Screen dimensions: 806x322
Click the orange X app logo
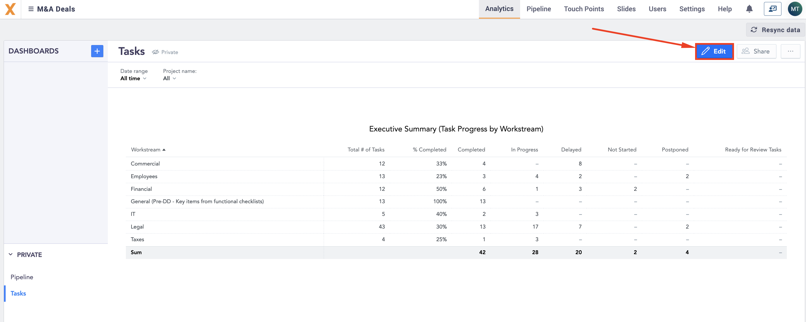(x=10, y=9)
